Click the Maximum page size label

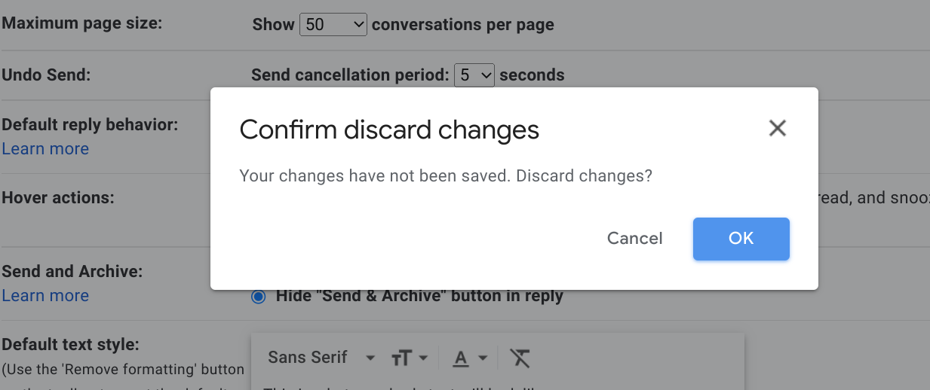click(82, 23)
